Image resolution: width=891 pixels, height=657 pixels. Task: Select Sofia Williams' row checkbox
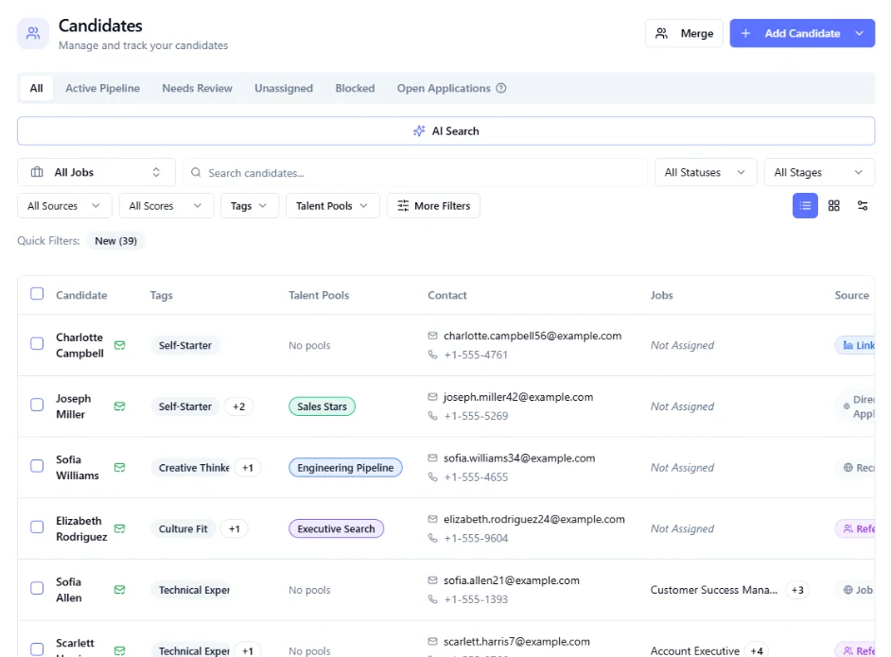[37, 466]
